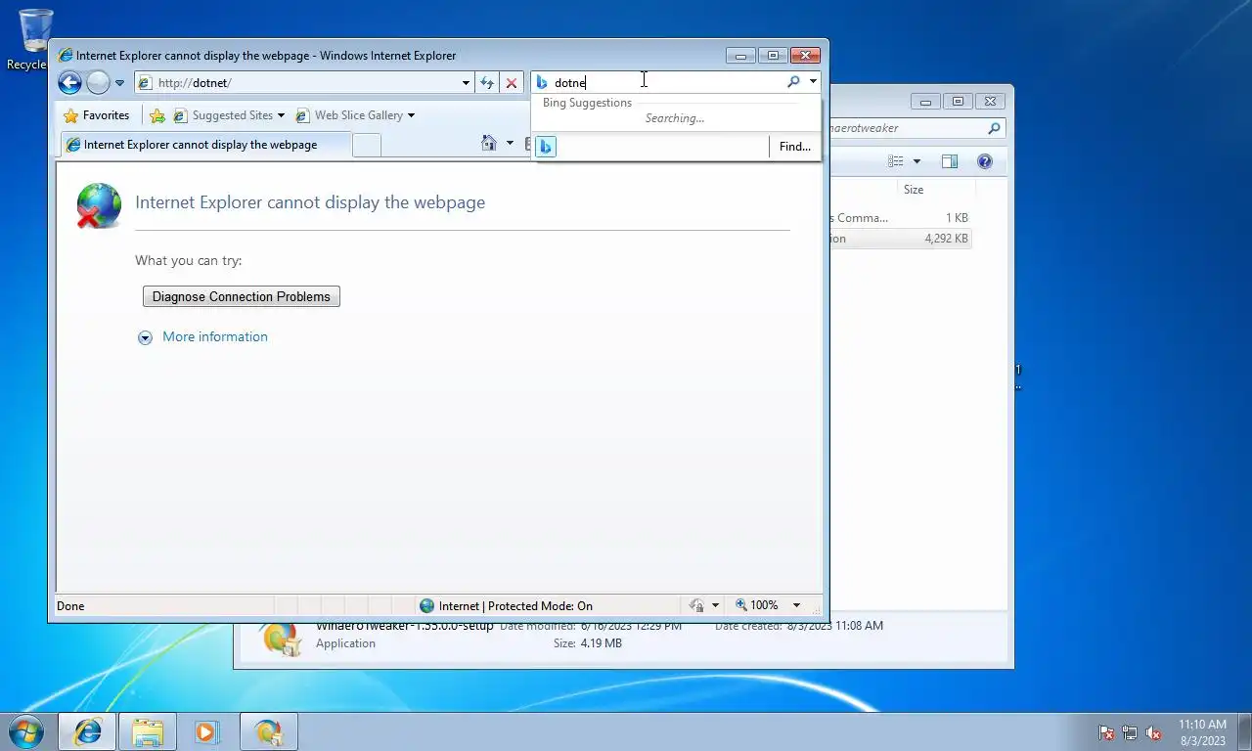The height and width of the screenshot is (751, 1252).
Task: Open the search provider options dropdown
Action: click(x=813, y=82)
